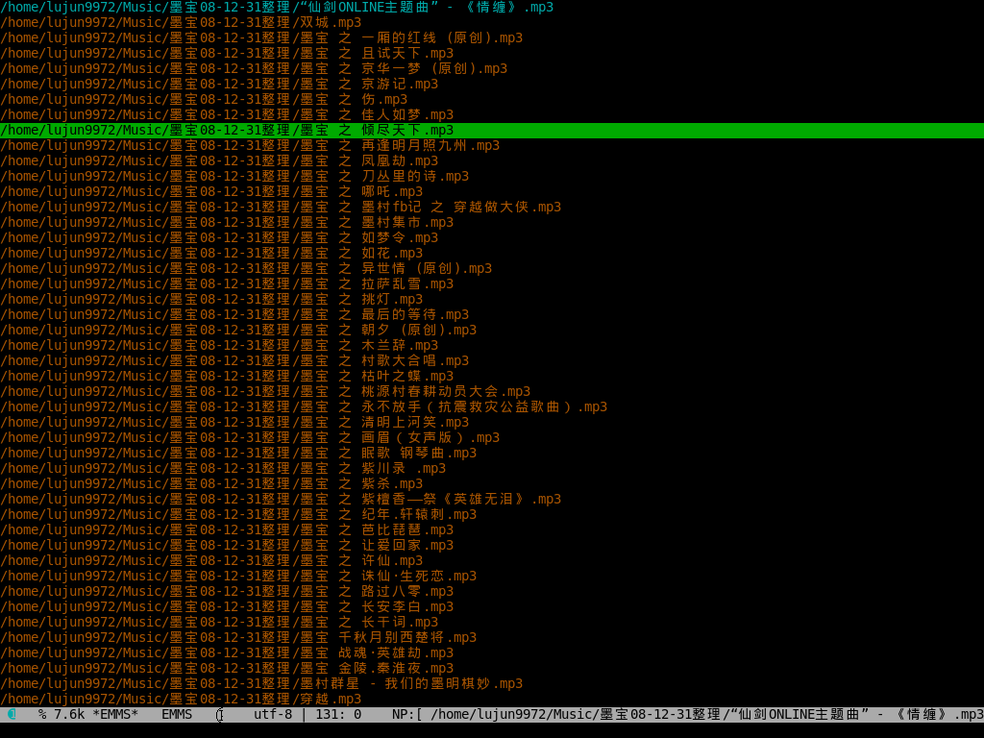Click the 131: 0 line position indicator
The width and height of the screenshot is (984, 738).
pyautogui.click(x=338, y=714)
